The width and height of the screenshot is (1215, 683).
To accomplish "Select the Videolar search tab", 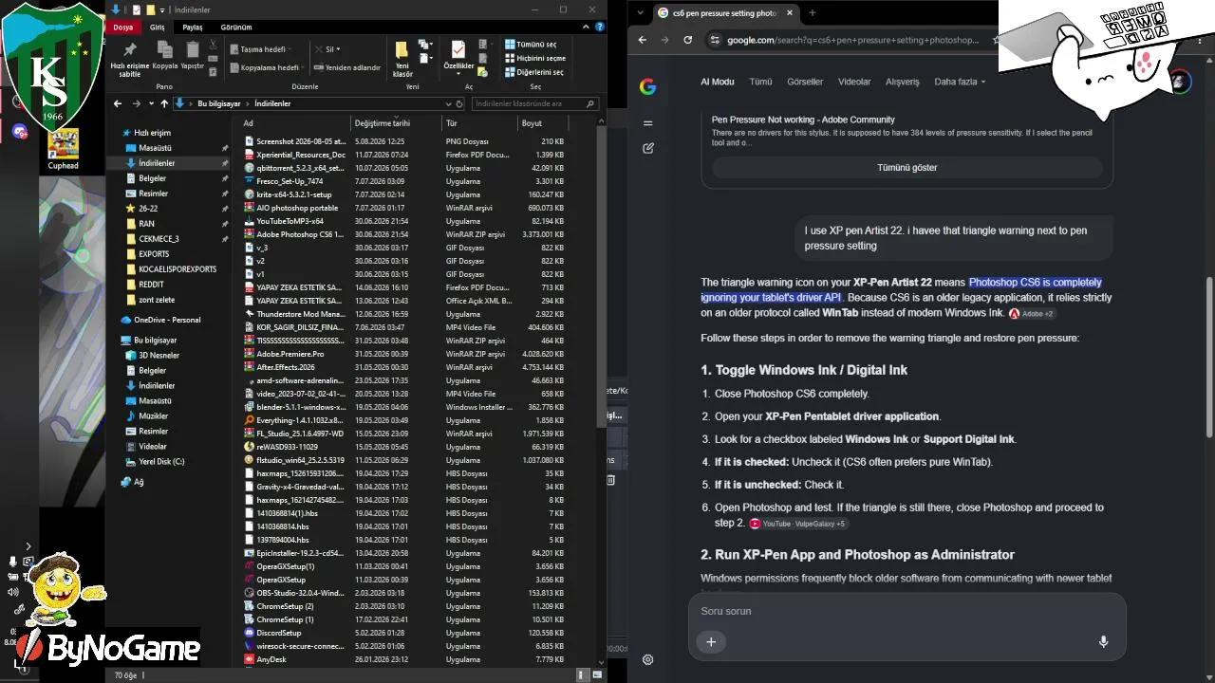I will click(x=854, y=83).
